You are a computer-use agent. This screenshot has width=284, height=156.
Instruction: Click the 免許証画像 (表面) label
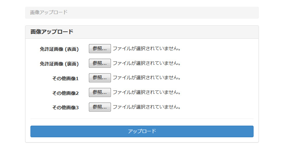(59, 49)
